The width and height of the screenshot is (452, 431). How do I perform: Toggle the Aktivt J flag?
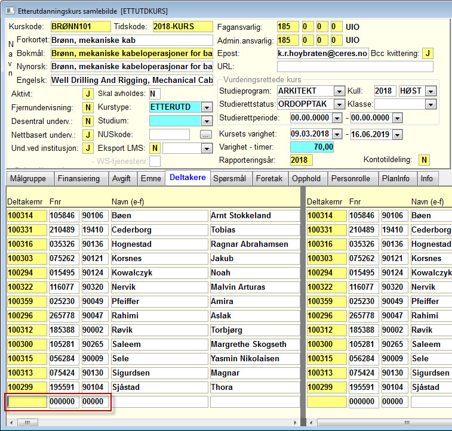[88, 94]
